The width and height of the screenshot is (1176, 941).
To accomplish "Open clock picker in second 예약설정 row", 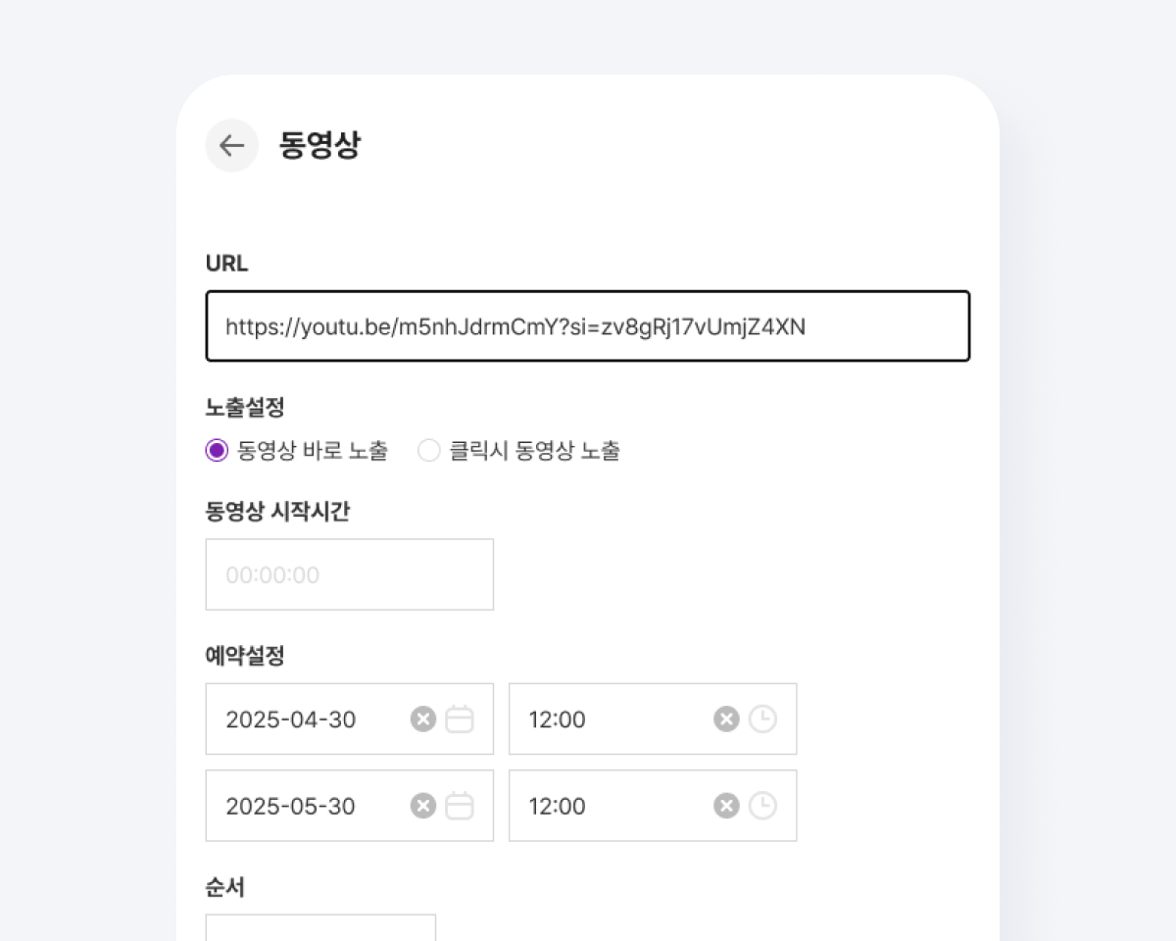I will [x=762, y=806].
